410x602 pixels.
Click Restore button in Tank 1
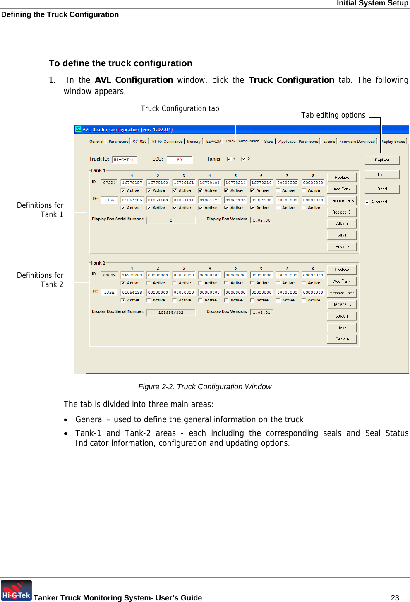pyautogui.click(x=342, y=246)
